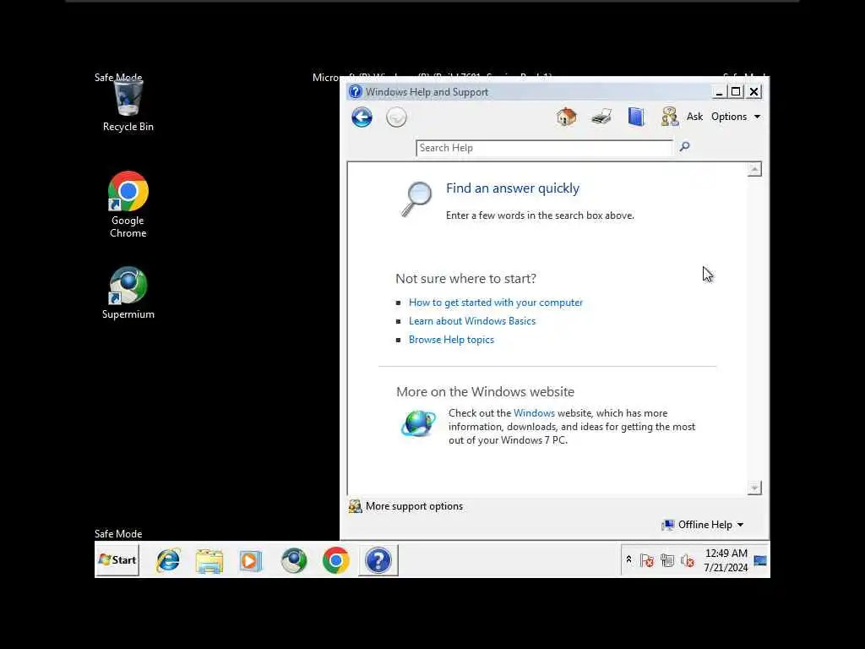865x649 pixels.
Task: Click the search magnifier button
Action: 684,147
